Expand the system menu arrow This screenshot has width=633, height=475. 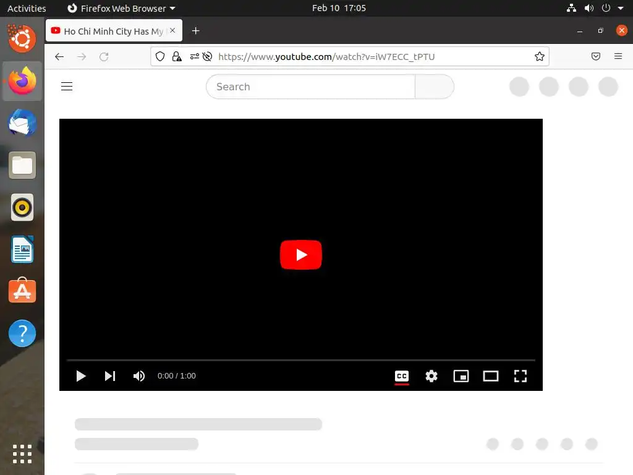click(621, 8)
